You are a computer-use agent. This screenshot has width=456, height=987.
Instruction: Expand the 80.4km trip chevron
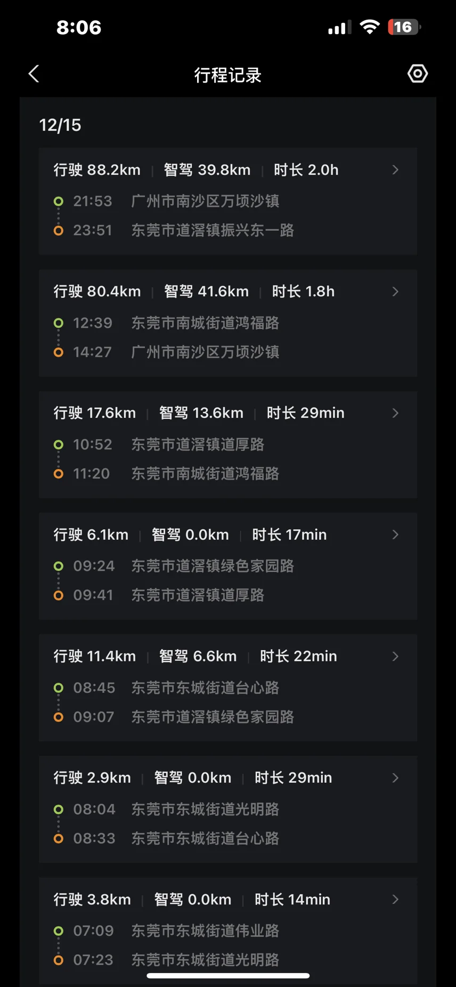pyautogui.click(x=395, y=292)
